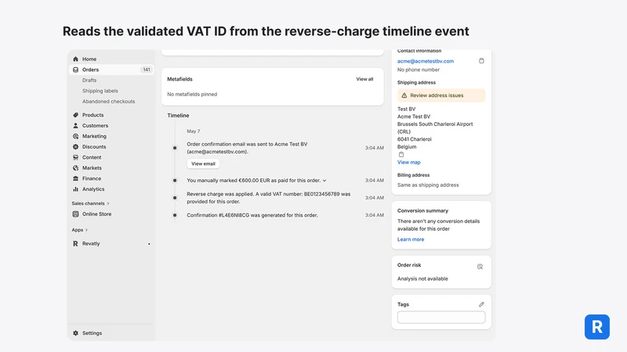Screen dimensions: 627x352
Task: Click the confirmation generated timeline bullet
Action: pyautogui.click(x=175, y=215)
